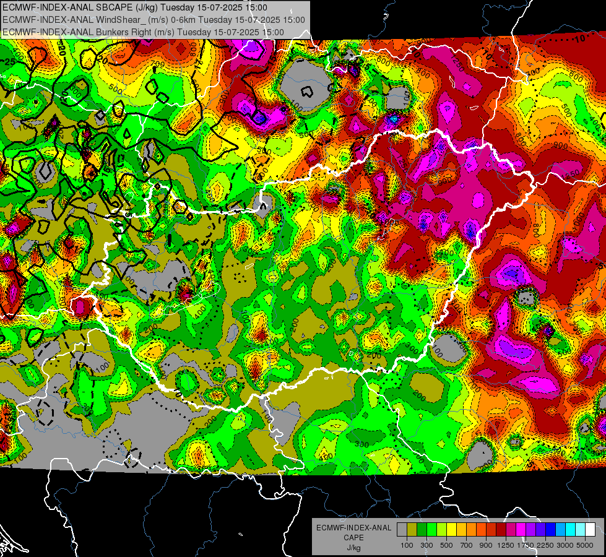Viewport: 606px width, 557px height.
Task: Click the olive swatch in the CAPE legend
Action: point(412,530)
